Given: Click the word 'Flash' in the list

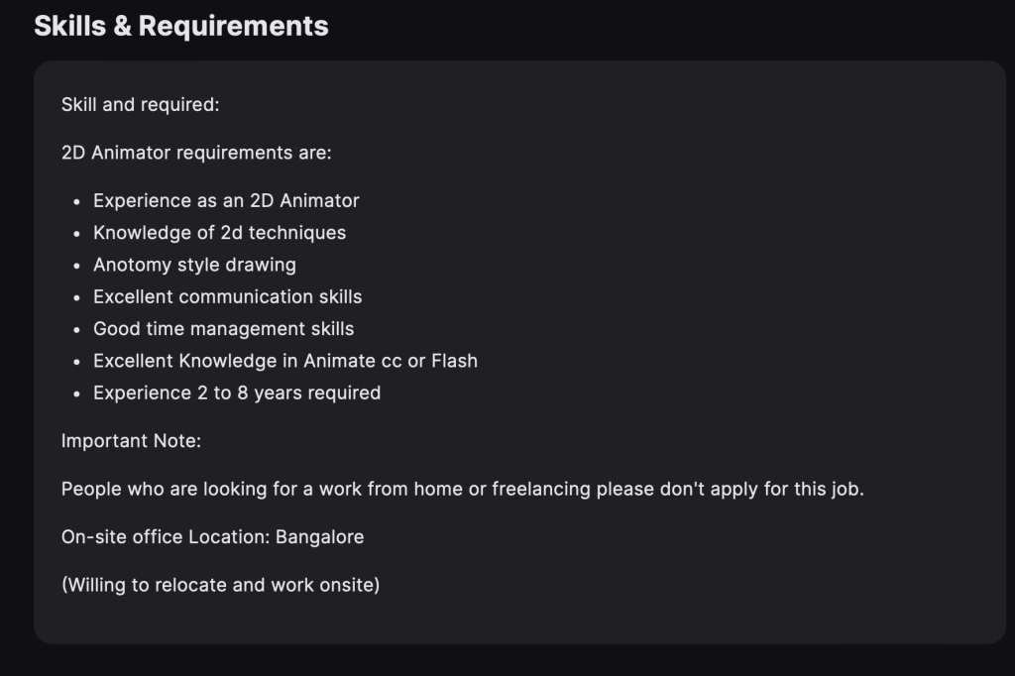Looking at the screenshot, I should [454, 361].
